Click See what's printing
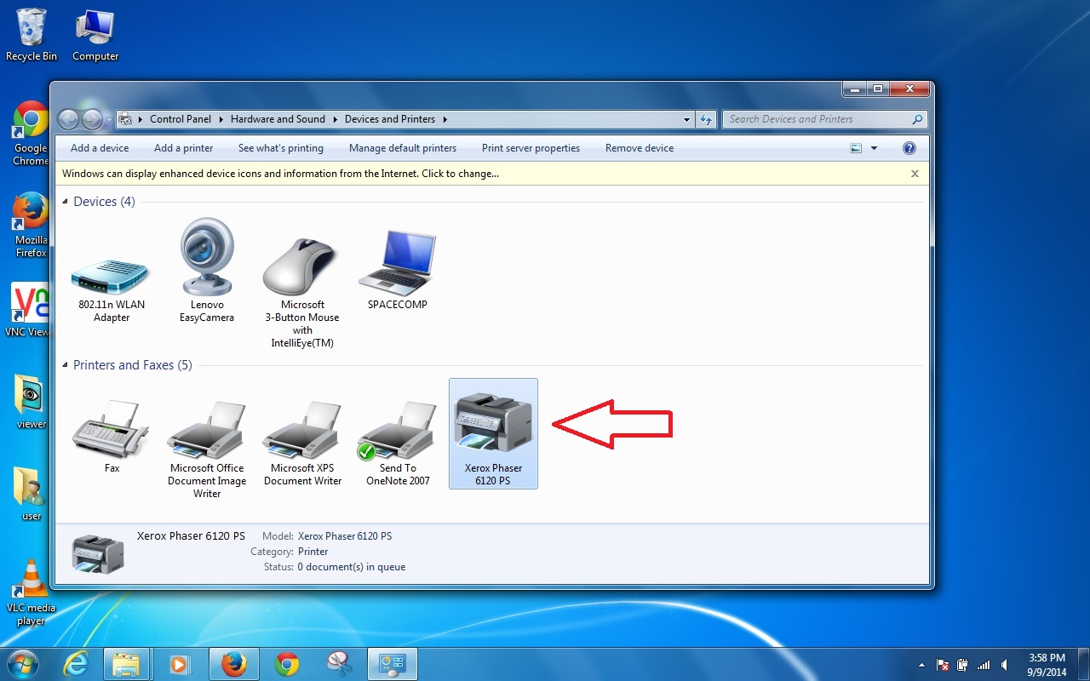 click(x=281, y=148)
